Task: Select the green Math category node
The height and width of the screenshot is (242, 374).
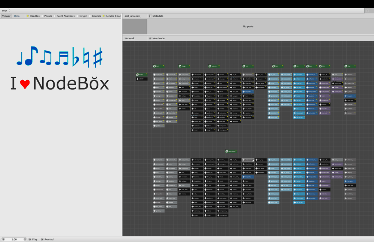Action: 159,66
